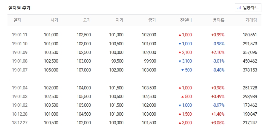The image size is (265, 135).
Task: Click the 190,847 volume value
Action: [x=250, y=114]
